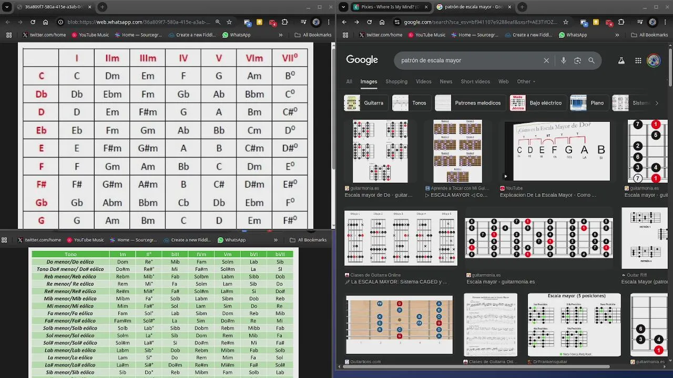Click the magnifier search icon in Google
This screenshot has width=673, height=378.
[592, 60]
